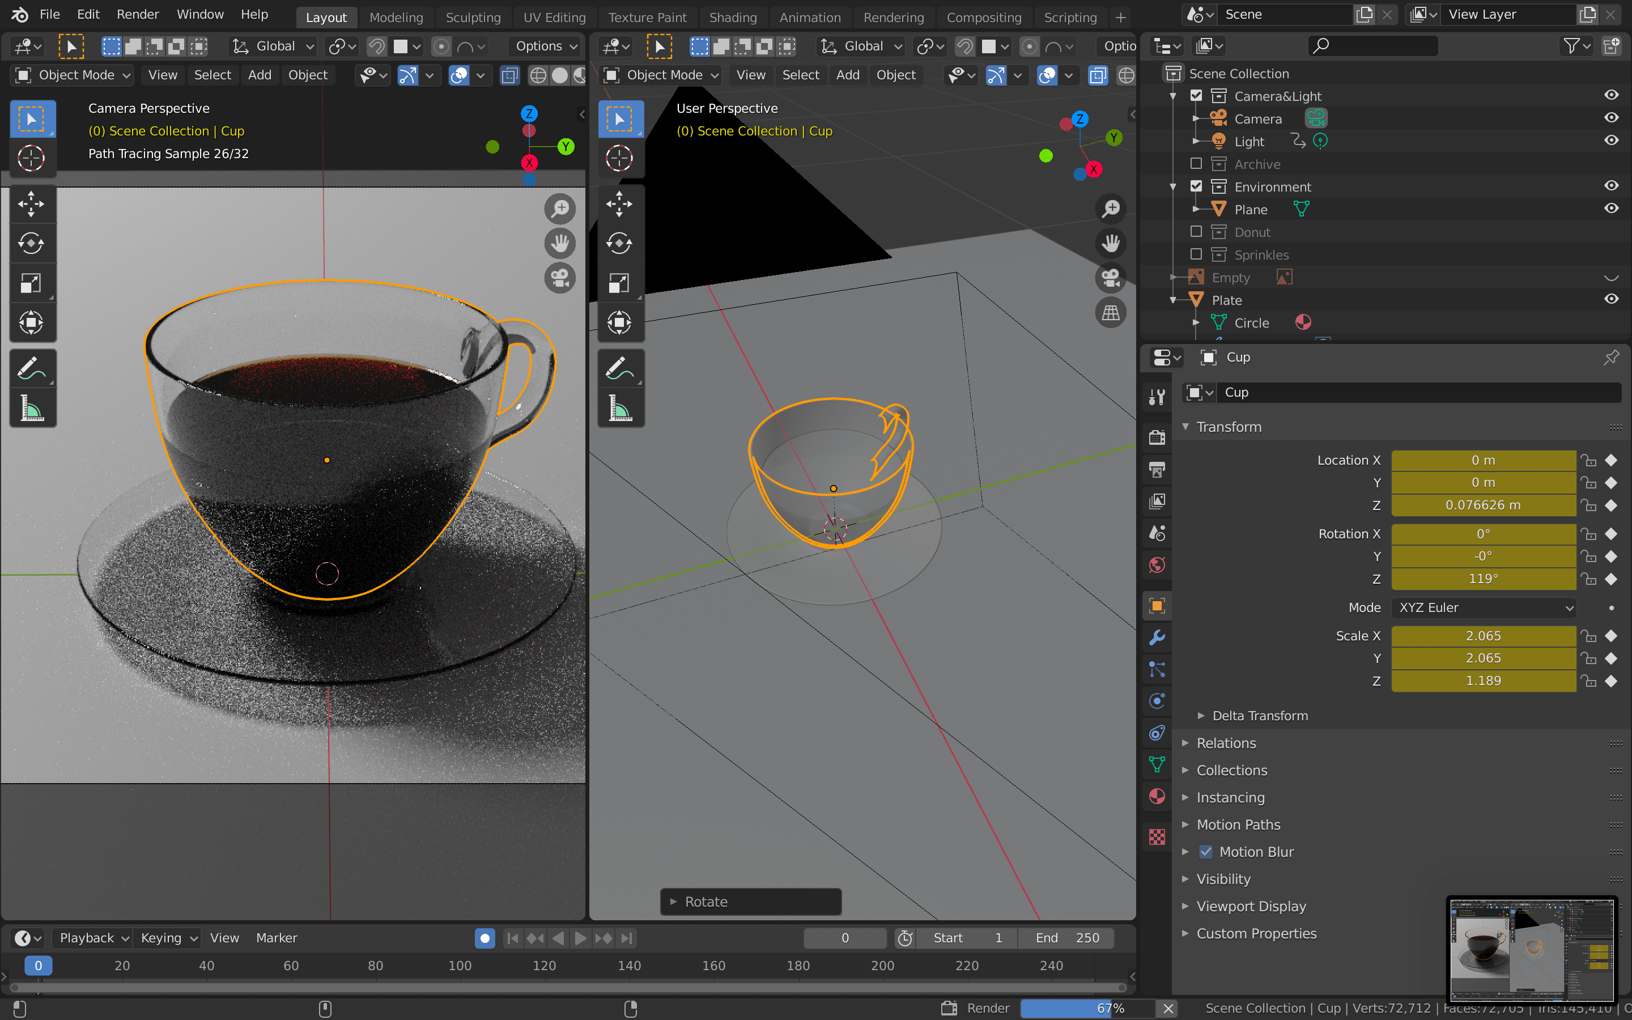Open the Tool properties tab
Image resolution: width=1632 pixels, height=1020 pixels.
[1157, 397]
